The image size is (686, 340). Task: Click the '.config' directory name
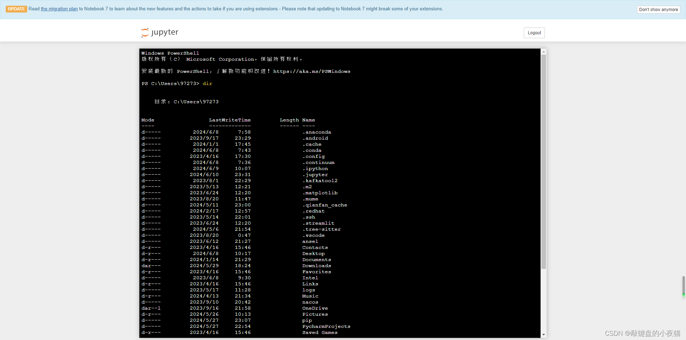(x=313, y=156)
